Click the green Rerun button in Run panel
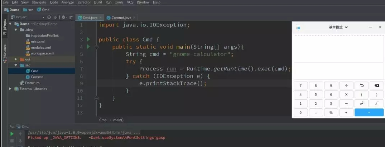 pos(12,134)
